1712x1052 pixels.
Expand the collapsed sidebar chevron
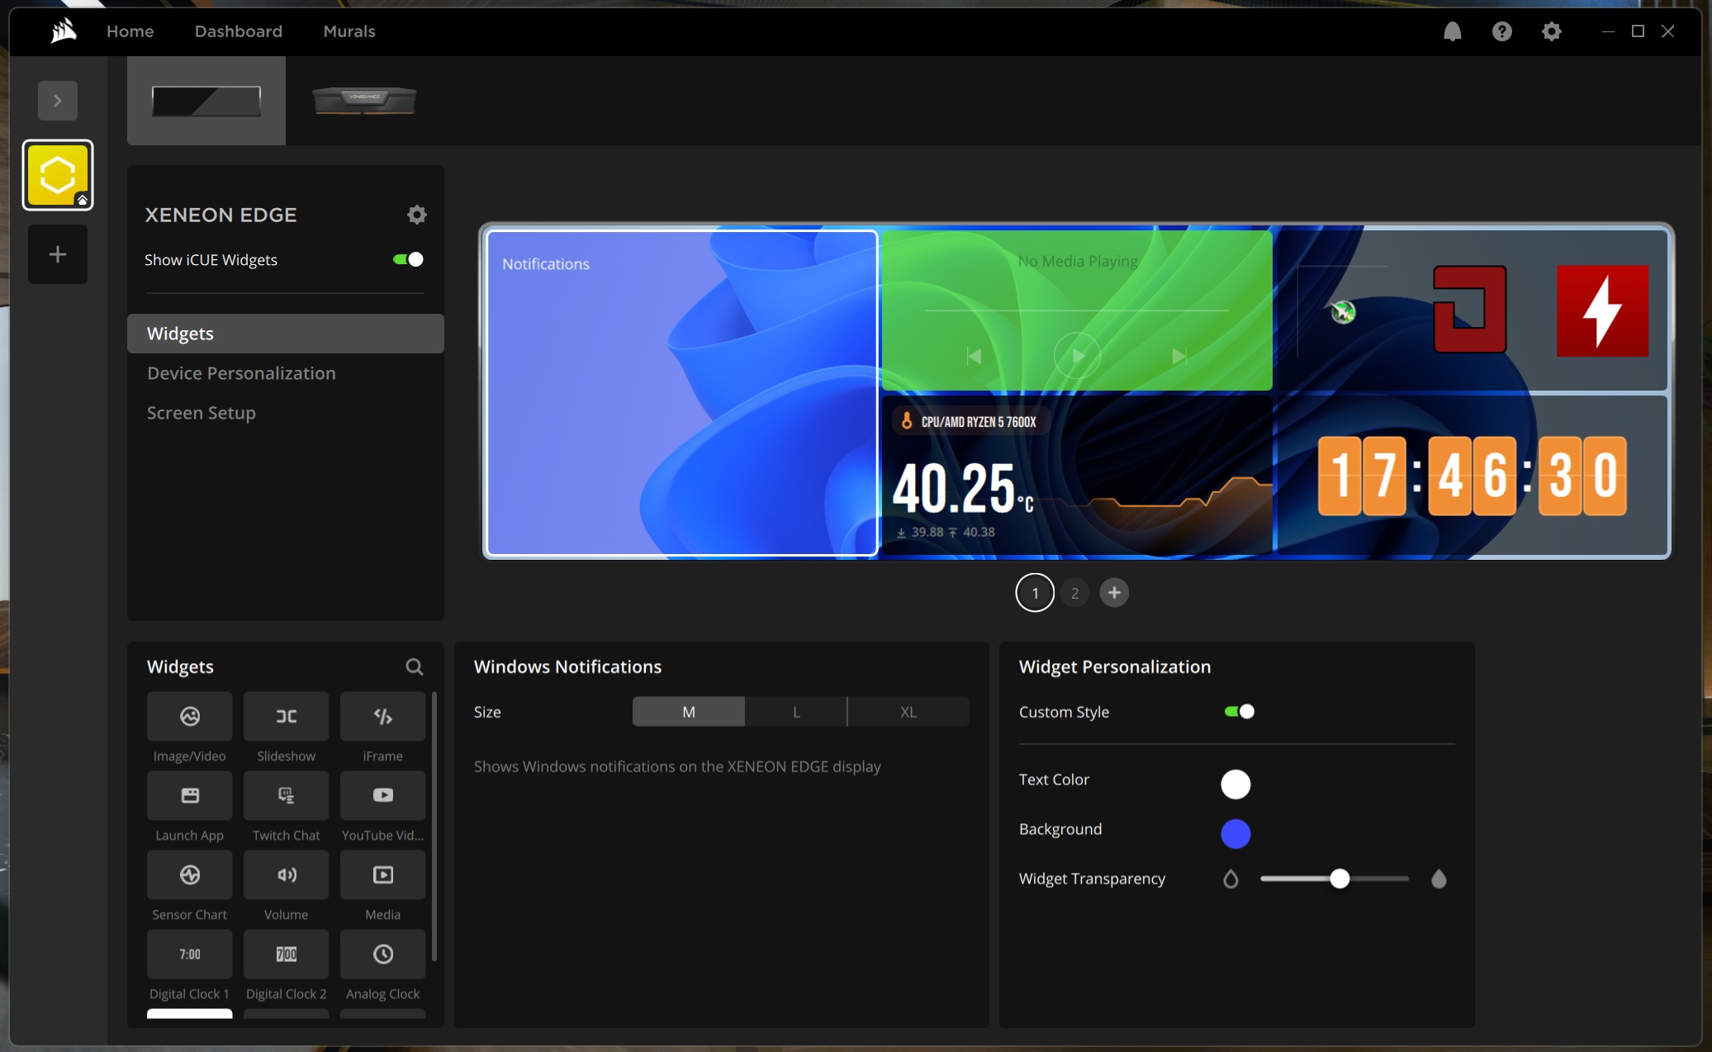pos(58,101)
